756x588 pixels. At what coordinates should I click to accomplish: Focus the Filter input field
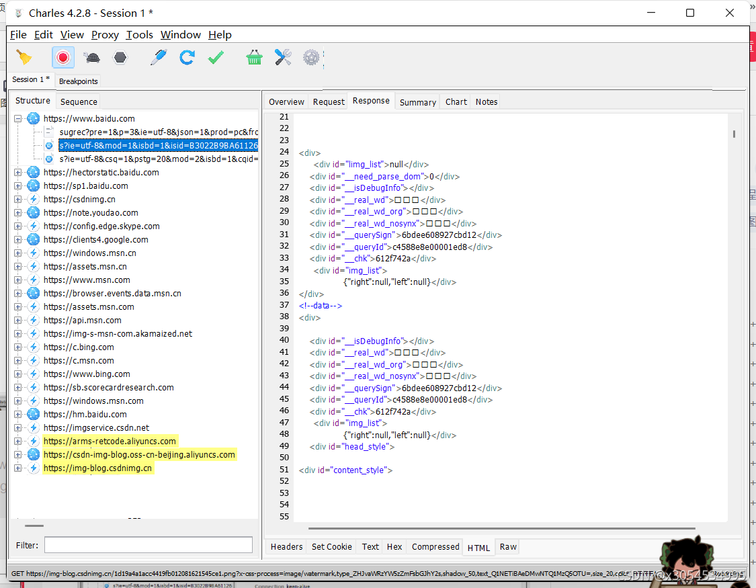tap(149, 545)
